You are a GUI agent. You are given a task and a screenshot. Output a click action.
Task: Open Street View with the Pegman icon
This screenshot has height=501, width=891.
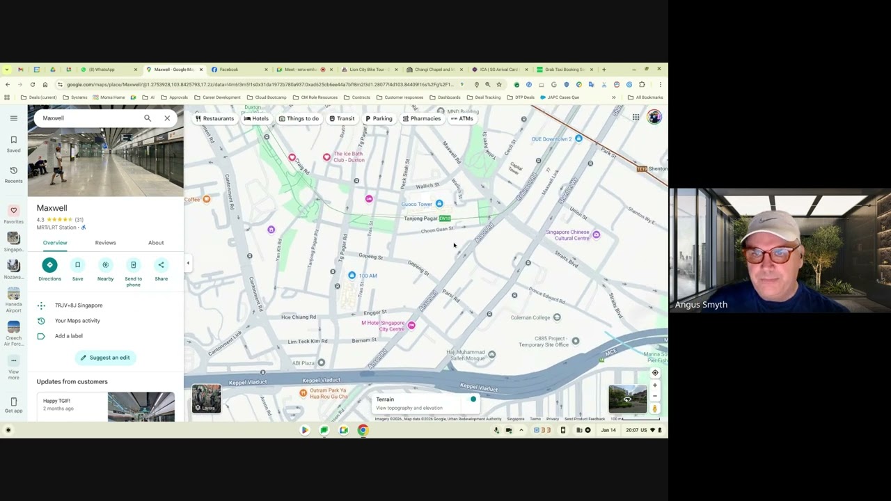pyautogui.click(x=655, y=408)
